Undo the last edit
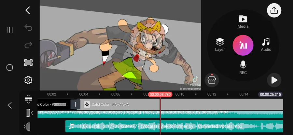Screen dimensions: 293x135 [28, 28]
